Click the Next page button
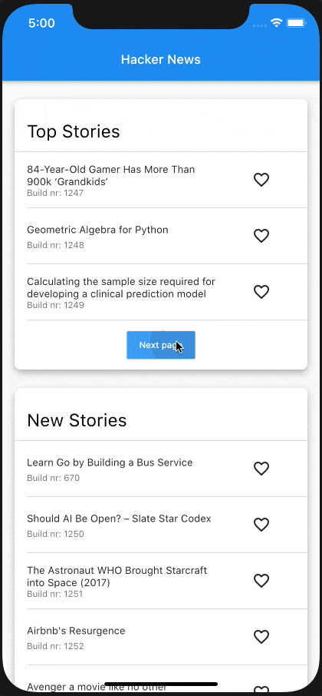Viewport: 322px width, 696px height. [161, 345]
